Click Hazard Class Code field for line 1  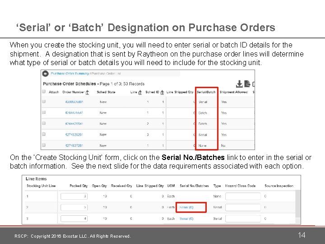[243, 196]
